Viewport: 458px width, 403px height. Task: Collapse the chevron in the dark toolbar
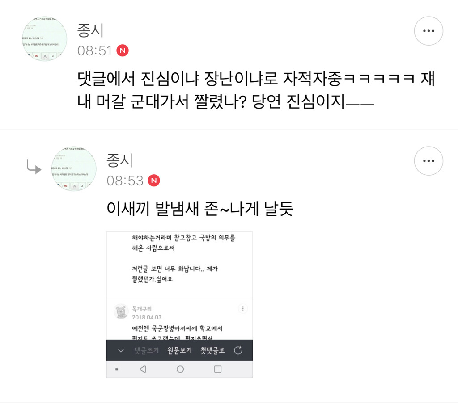(121, 350)
